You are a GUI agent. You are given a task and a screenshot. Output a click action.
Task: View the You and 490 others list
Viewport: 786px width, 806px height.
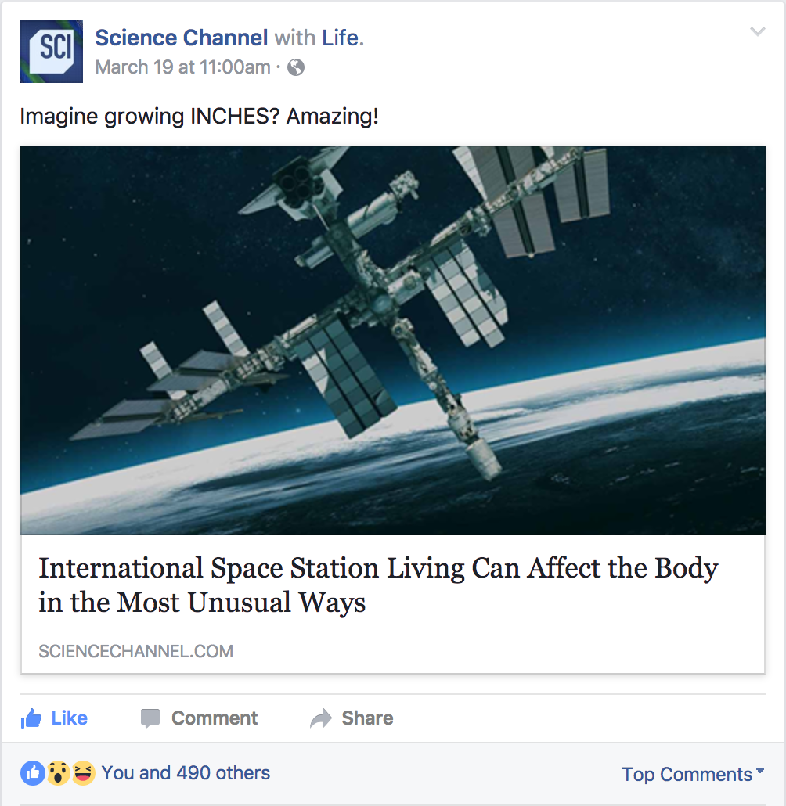[x=186, y=773]
